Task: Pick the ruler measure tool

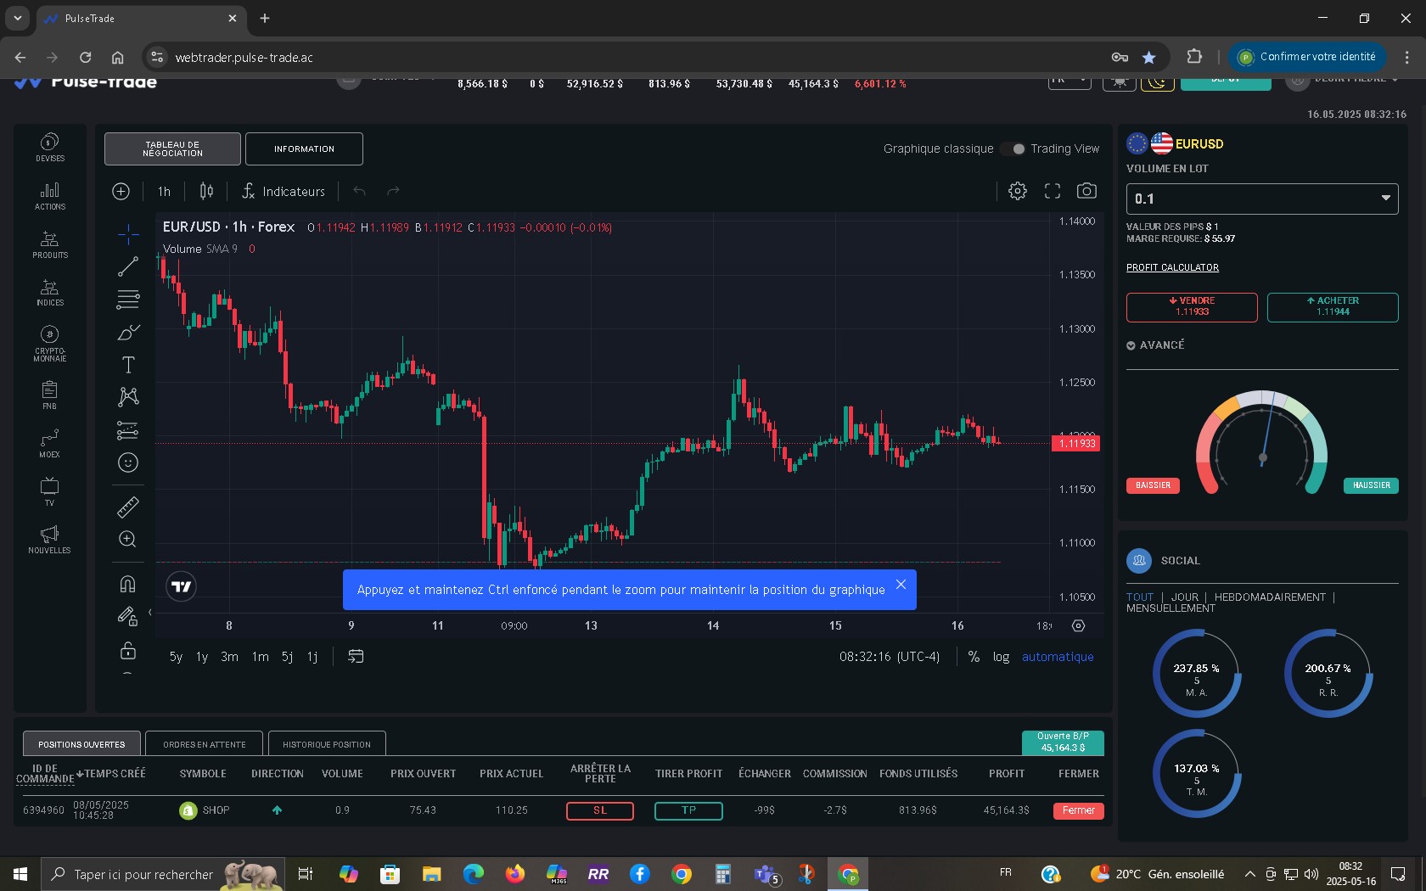Action: [x=128, y=507]
